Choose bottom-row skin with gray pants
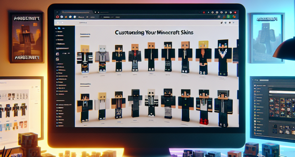 (168, 104)
